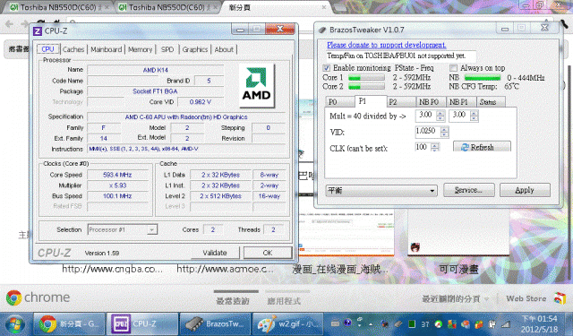Click the Web Store icon
The image size is (573, 336).
560,298
